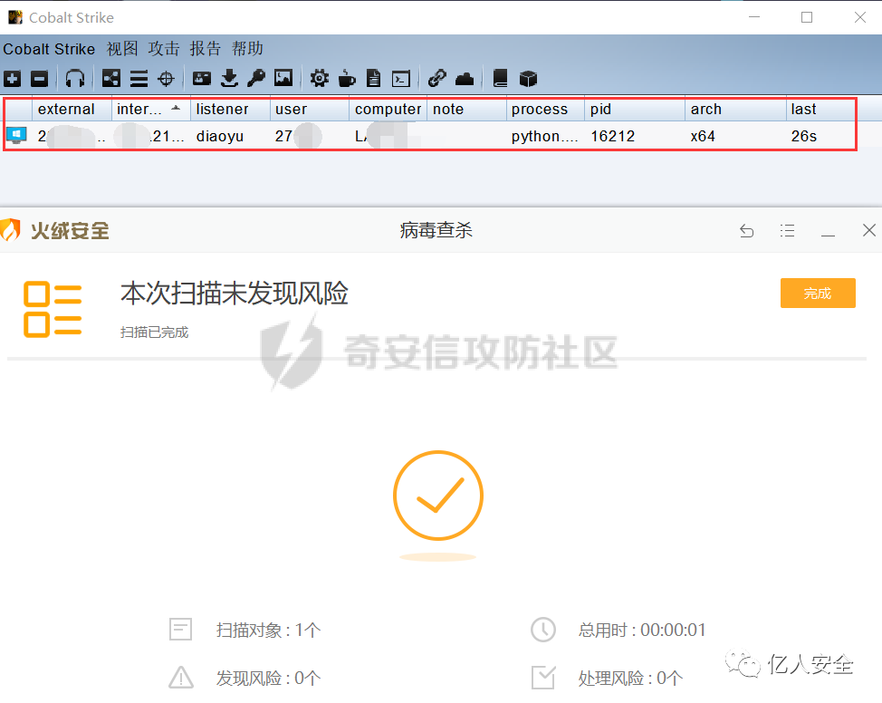Sort sessions by last column
The height and width of the screenshot is (703, 882).
(x=820, y=110)
